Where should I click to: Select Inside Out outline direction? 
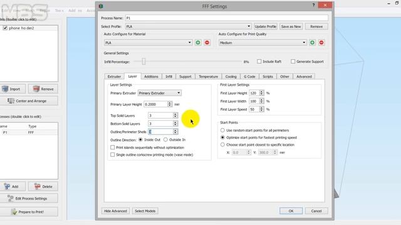pos(140,140)
